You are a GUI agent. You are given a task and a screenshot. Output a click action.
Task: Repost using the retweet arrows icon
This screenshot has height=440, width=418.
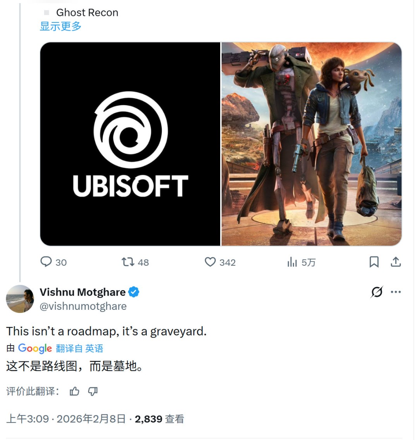pyautogui.click(x=128, y=262)
